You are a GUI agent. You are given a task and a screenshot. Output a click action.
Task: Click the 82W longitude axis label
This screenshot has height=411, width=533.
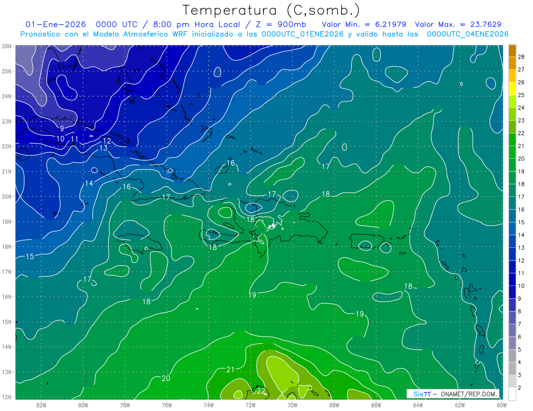click(41, 404)
